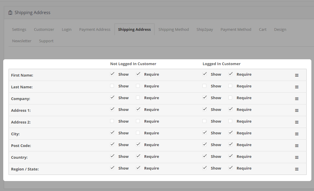Select the Support tab
Screen dimensions: 314x191
(x=46, y=41)
